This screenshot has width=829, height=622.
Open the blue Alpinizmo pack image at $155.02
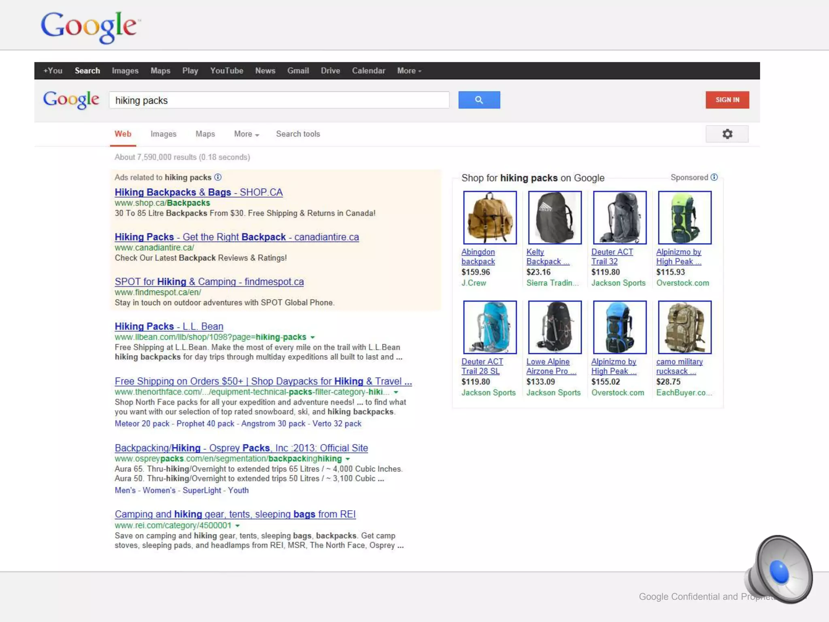(620, 327)
